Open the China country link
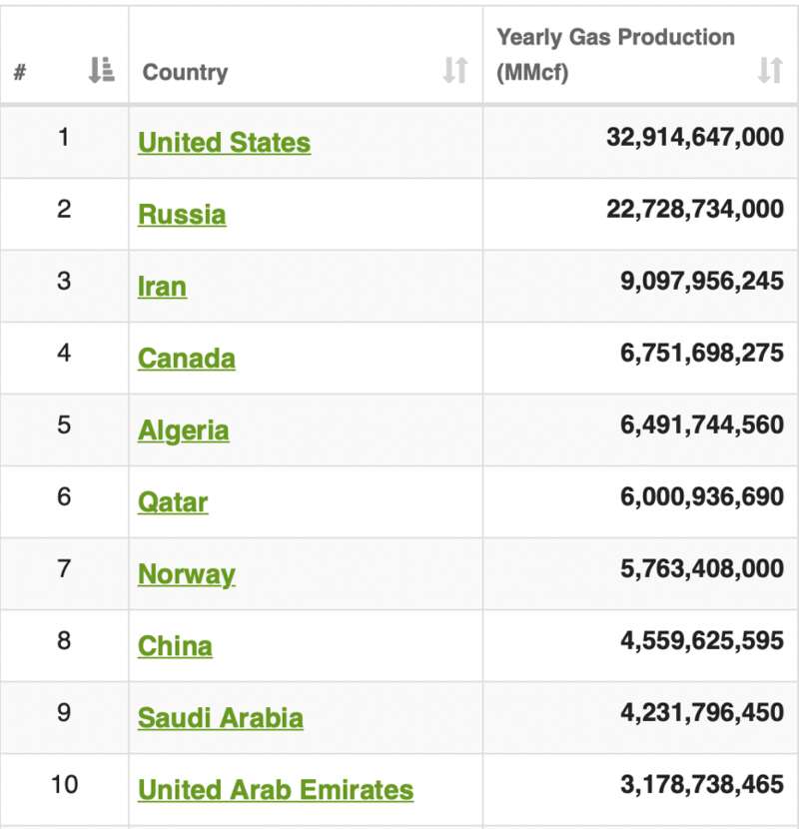This screenshot has width=799, height=829. click(175, 646)
